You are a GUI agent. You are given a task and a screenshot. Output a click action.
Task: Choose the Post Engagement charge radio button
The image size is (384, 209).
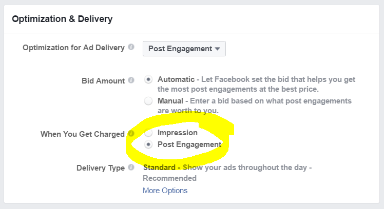coord(148,144)
